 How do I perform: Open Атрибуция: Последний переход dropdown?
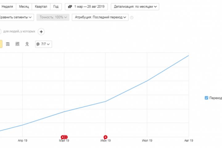100,17
